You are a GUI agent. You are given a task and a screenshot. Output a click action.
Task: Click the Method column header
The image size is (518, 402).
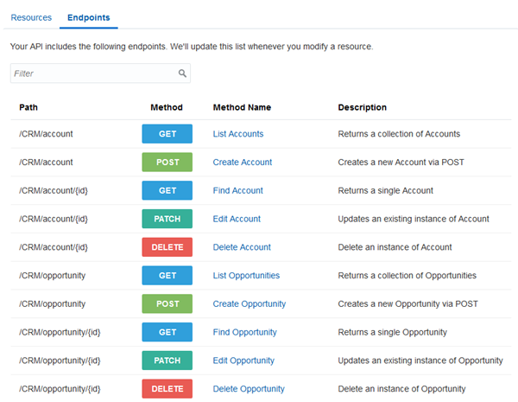tap(167, 107)
